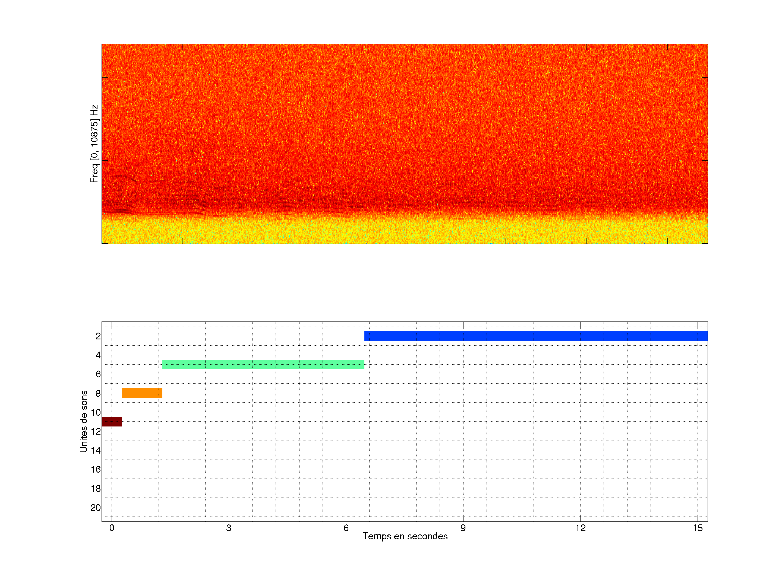Click the orange bar at unit 8
Viewport: 782px width, 586px height.
(142, 393)
